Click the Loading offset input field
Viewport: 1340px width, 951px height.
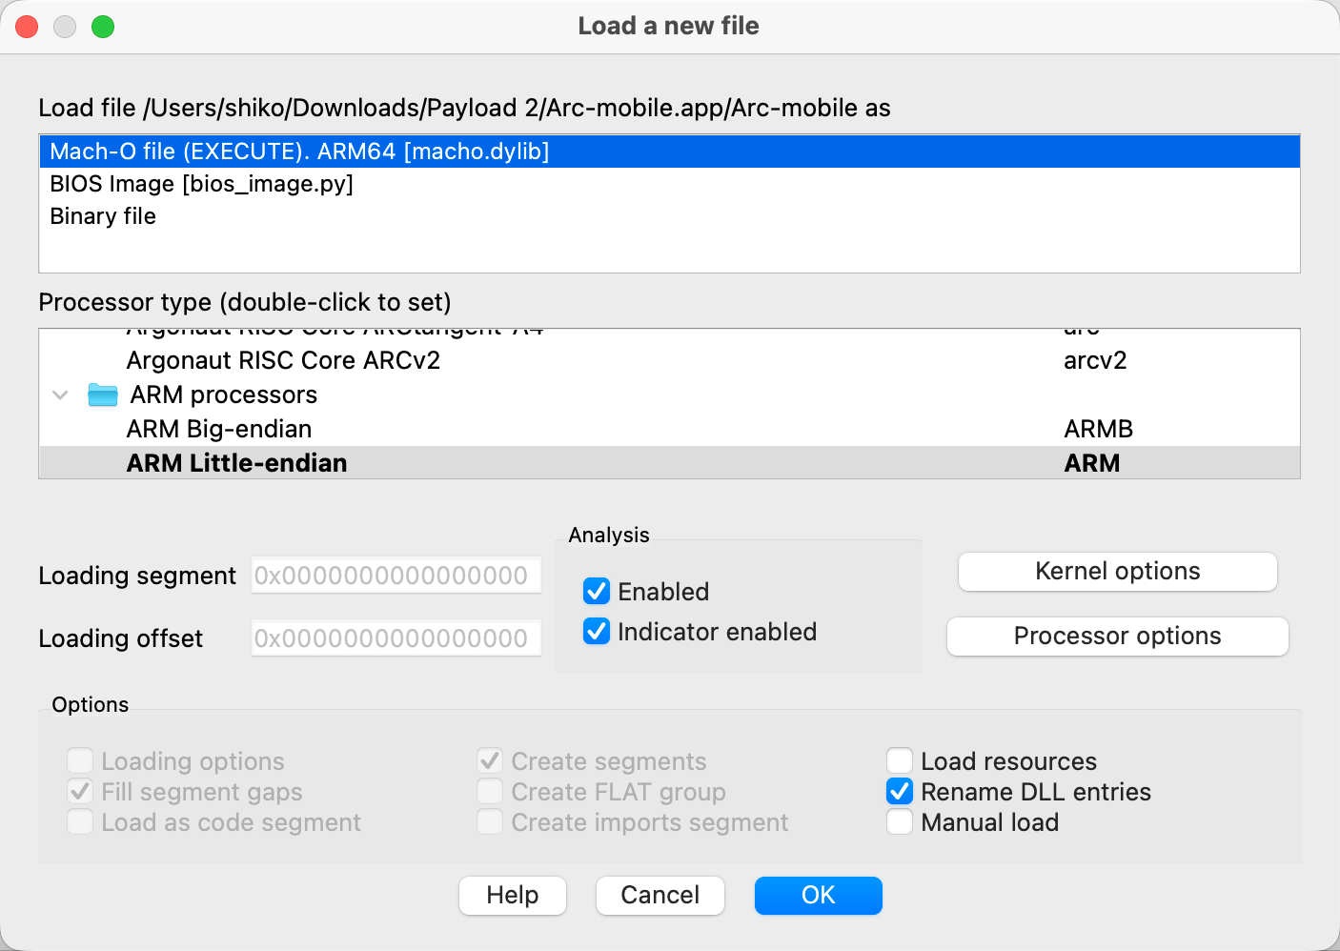tap(396, 638)
